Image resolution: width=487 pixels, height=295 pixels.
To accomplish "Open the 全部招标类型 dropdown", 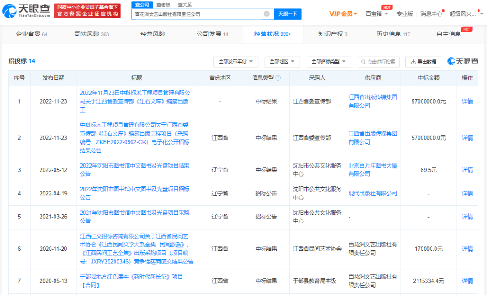I will (329, 62).
